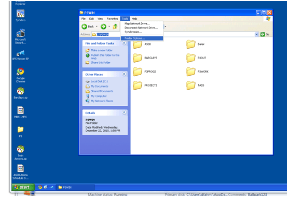Open Forward button history dropdown arrow
288x197 pixels.
coord(109,26)
